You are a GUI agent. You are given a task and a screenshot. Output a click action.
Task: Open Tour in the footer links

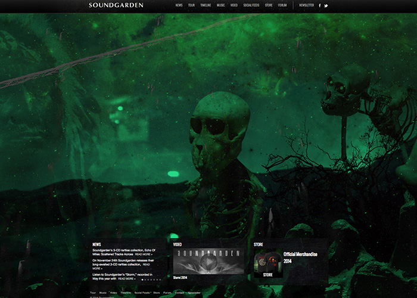click(93, 293)
